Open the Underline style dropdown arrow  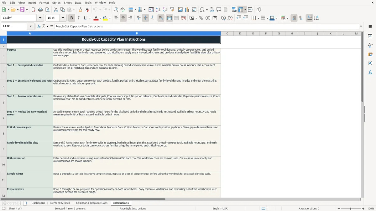tap(90, 18)
